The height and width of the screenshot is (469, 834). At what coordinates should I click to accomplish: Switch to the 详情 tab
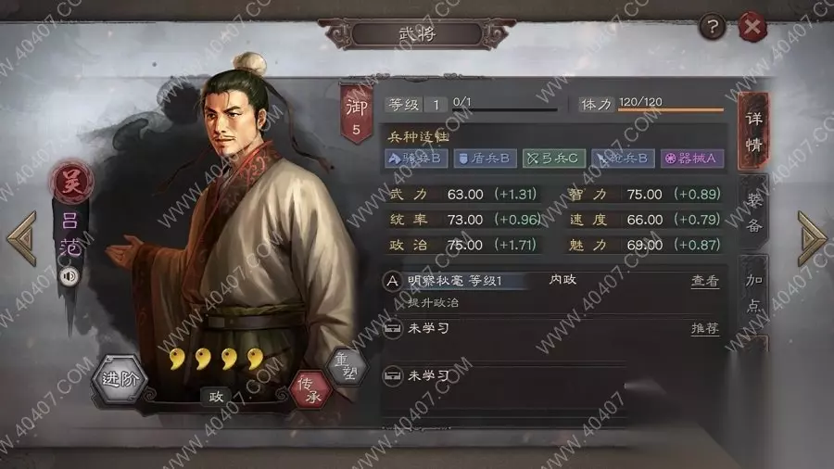753,131
